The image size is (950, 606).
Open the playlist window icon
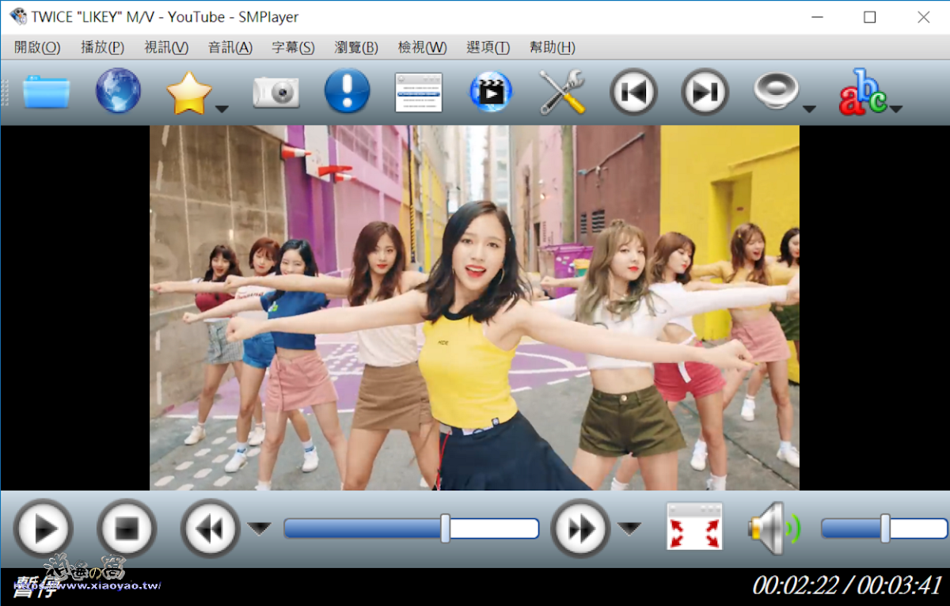419,92
